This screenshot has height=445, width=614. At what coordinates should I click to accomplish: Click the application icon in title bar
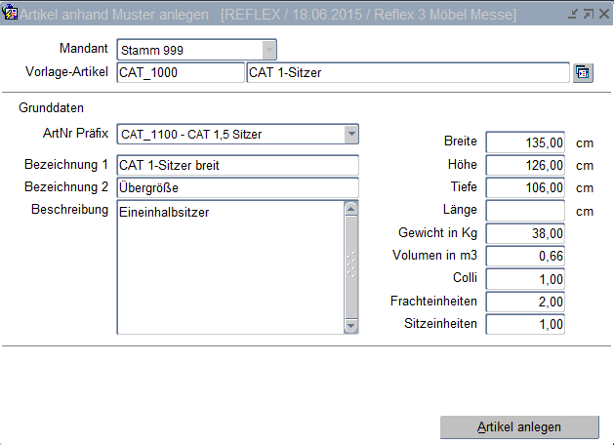(11, 14)
